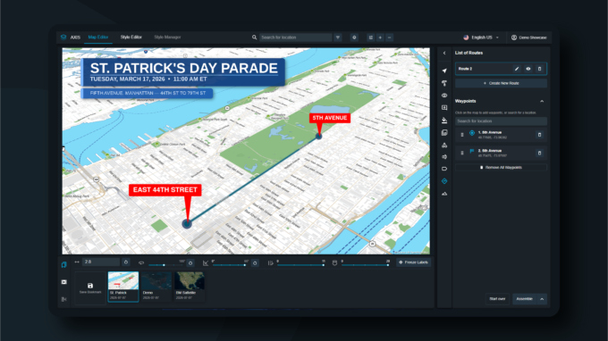Viewport: 608px width, 341px height.
Task: Click the Save Bookmark tile
Action: pyautogui.click(x=90, y=288)
